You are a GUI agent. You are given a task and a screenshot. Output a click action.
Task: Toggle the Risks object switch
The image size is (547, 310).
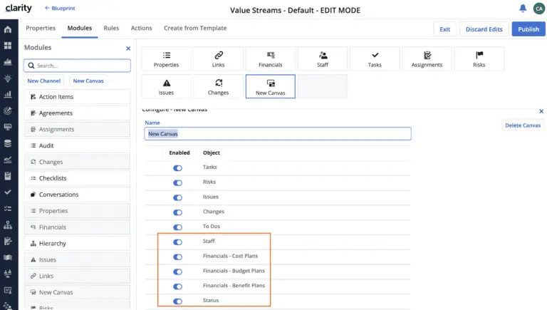tap(177, 183)
